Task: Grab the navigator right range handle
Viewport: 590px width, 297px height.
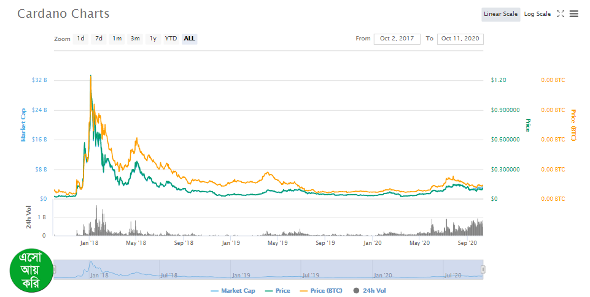Action: 483,269
